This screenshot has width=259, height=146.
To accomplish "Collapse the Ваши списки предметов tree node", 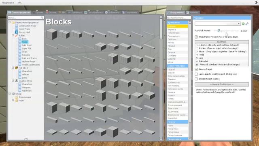I will click(10, 22).
